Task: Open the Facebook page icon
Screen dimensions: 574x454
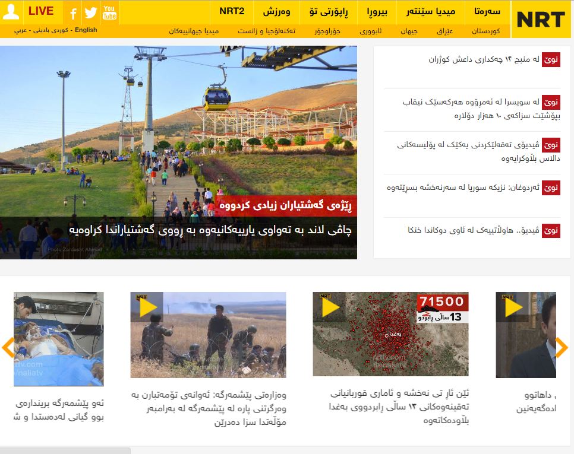Action: [72, 13]
